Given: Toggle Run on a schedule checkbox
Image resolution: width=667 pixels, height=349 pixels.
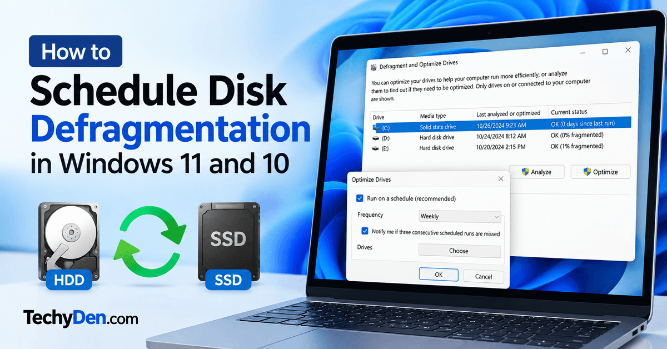Looking at the screenshot, I should click(360, 198).
